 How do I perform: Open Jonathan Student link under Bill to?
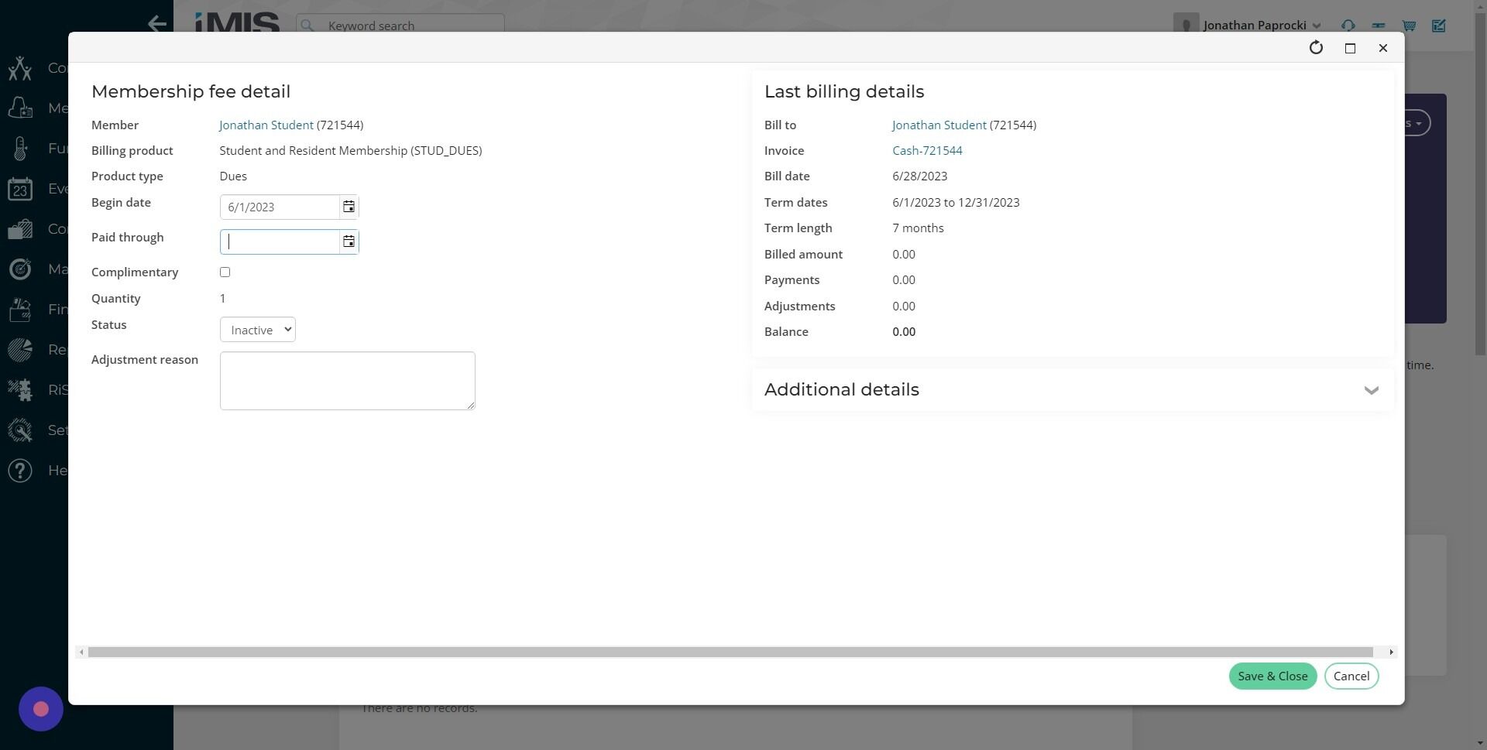tap(939, 125)
